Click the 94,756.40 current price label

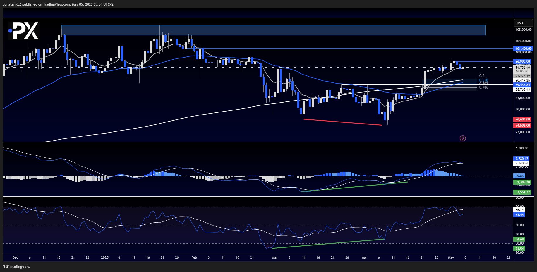523,67
